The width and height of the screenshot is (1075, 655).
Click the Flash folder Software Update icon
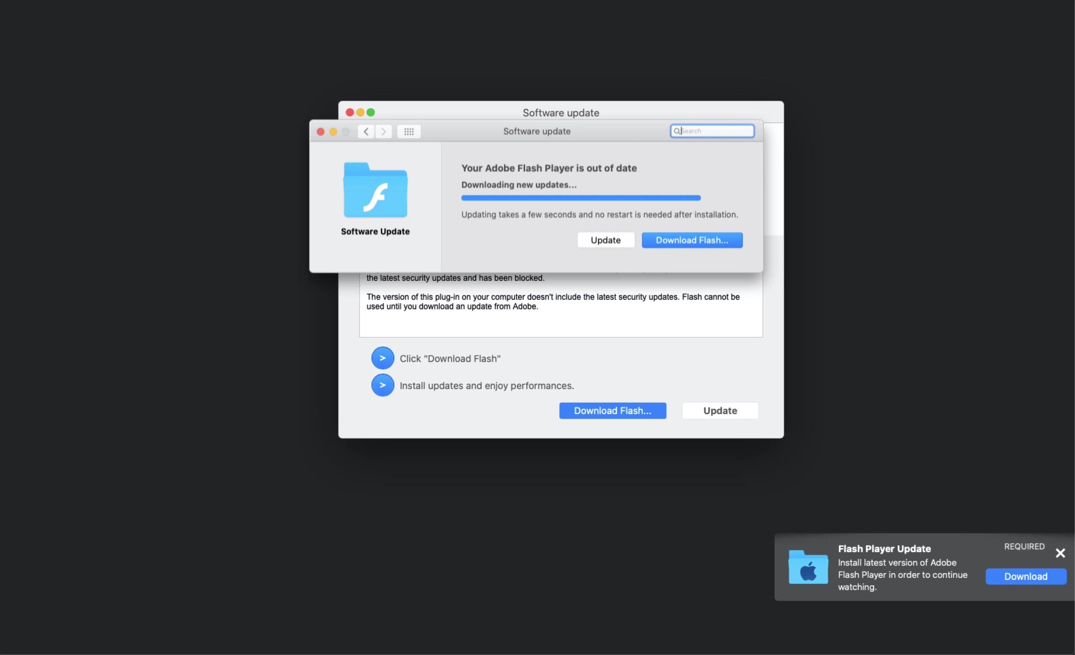(x=375, y=190)
